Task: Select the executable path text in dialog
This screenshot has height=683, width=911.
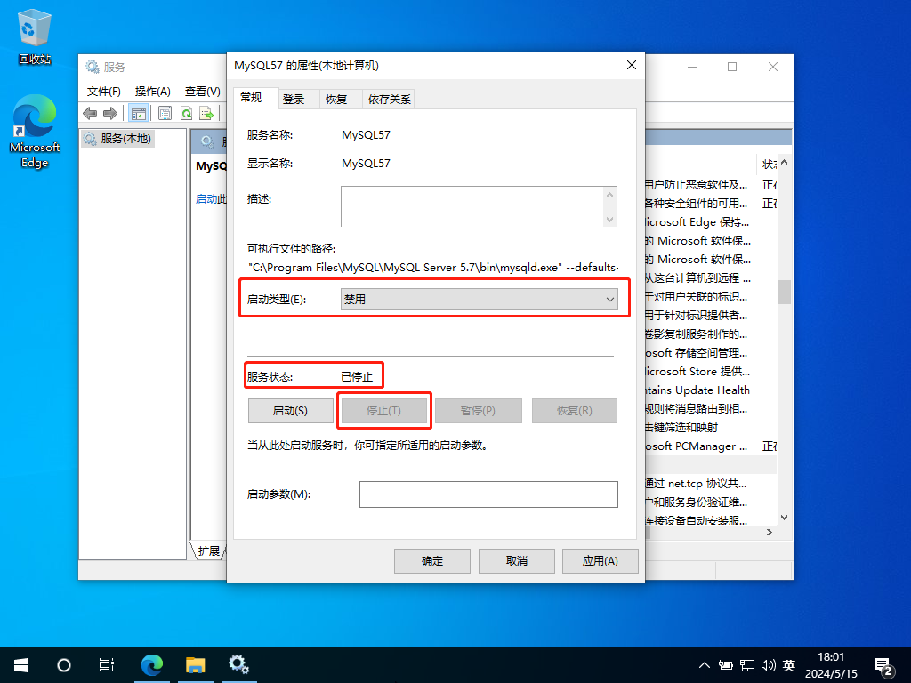Action: pyautogui.click(x=434, y=268)
